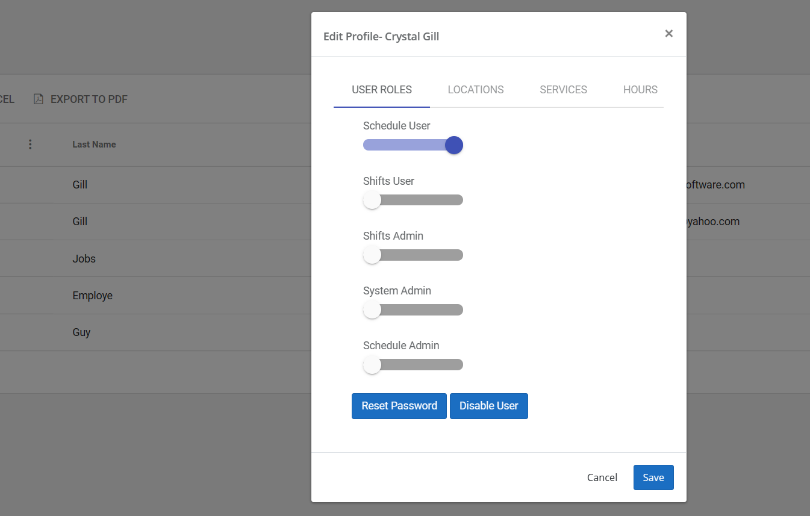Enable the Schedule Admin role

coord(413,364)
